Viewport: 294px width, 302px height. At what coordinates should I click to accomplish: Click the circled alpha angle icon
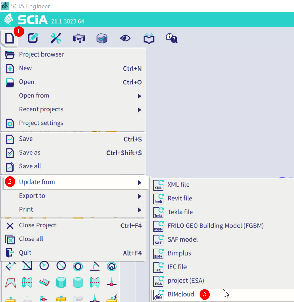point(112,266)
